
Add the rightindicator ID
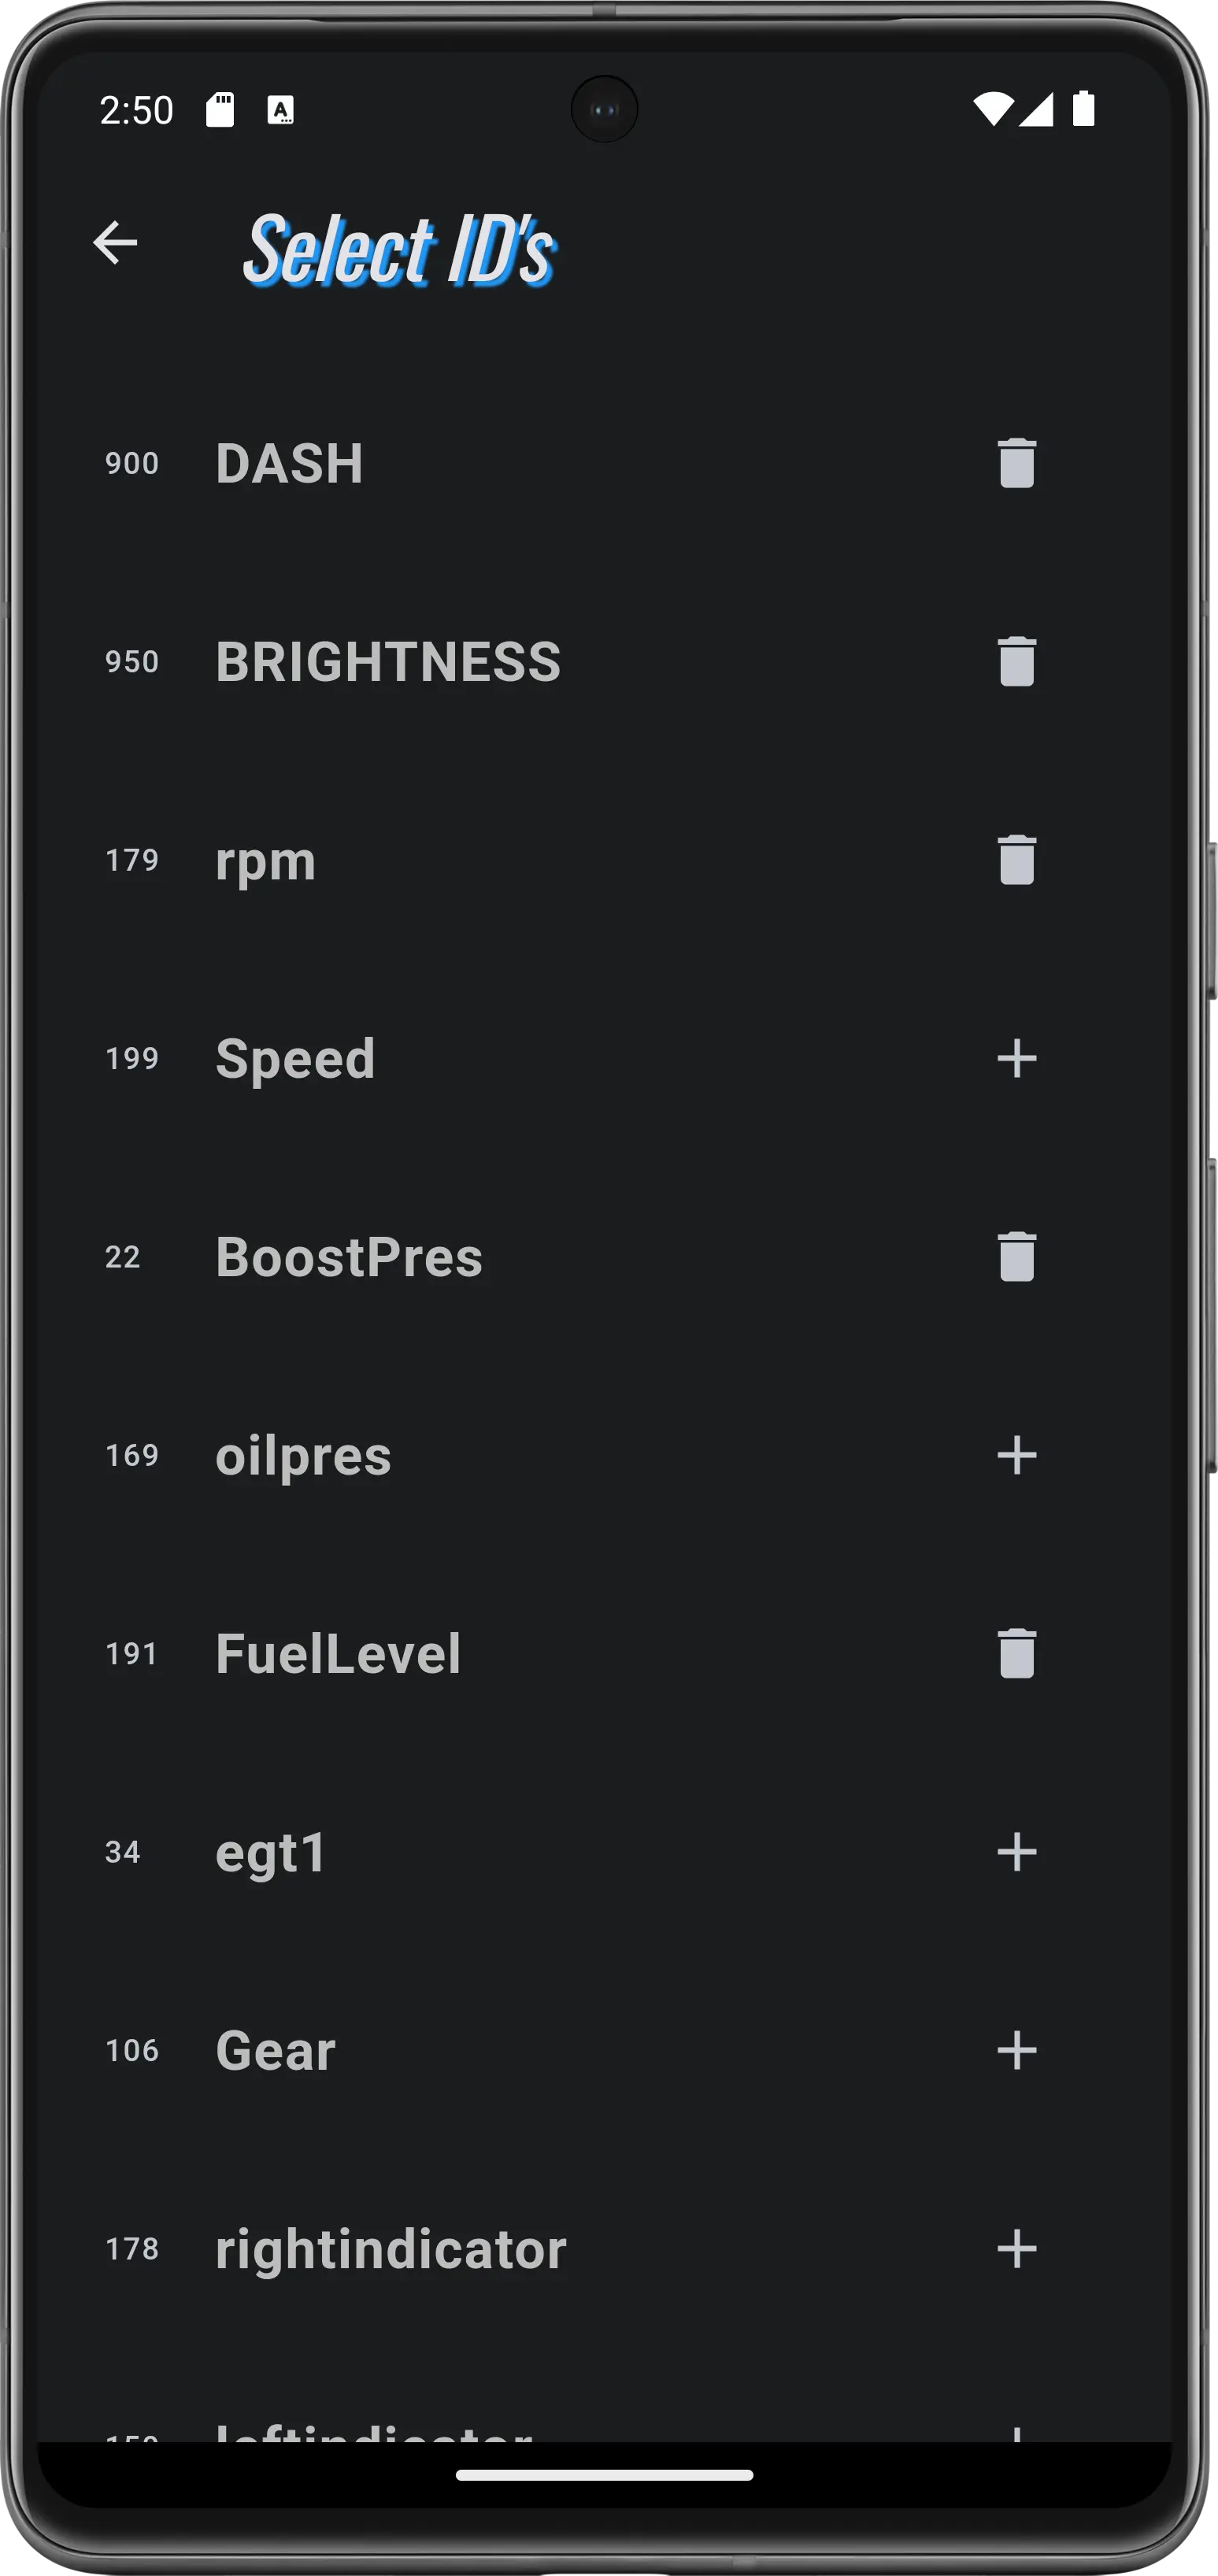[x=1016, y=2249]
